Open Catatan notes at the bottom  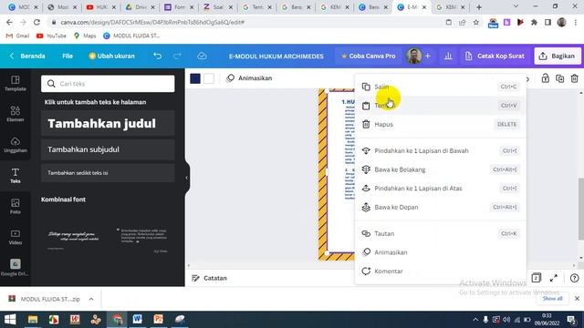[209, 278]
